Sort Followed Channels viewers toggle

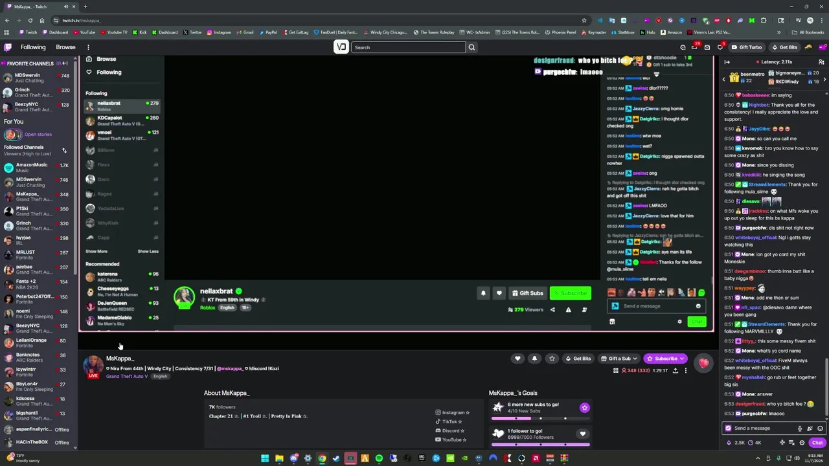tap(64, 150)
